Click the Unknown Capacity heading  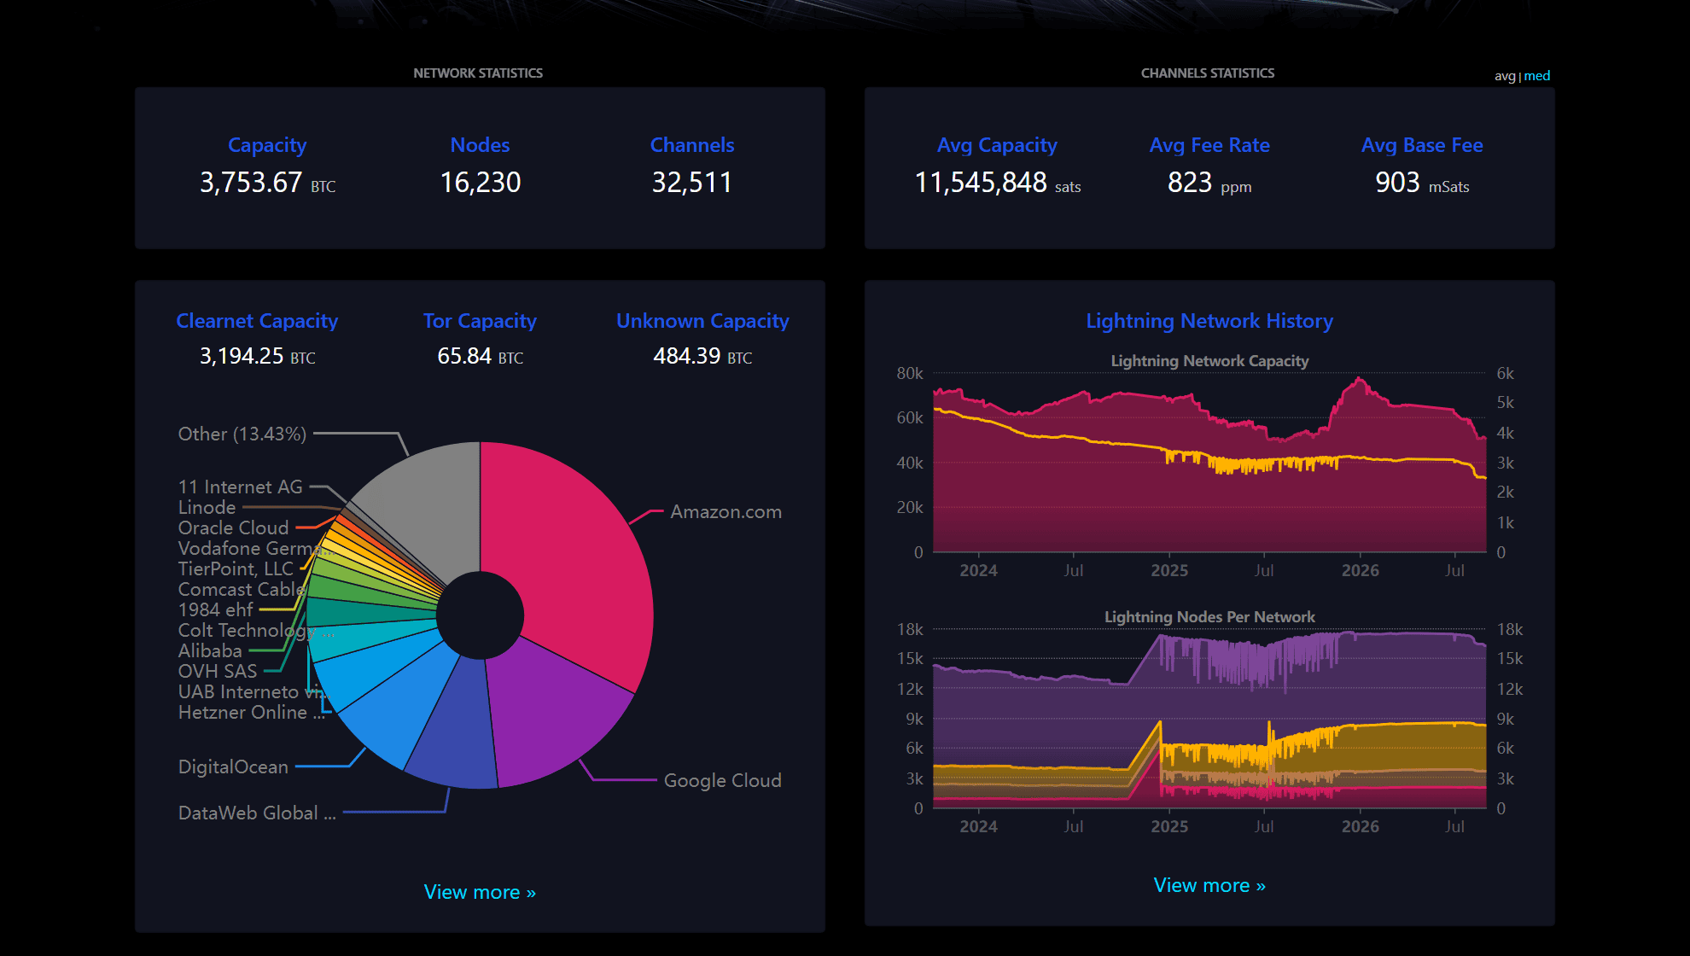[702, 321]
